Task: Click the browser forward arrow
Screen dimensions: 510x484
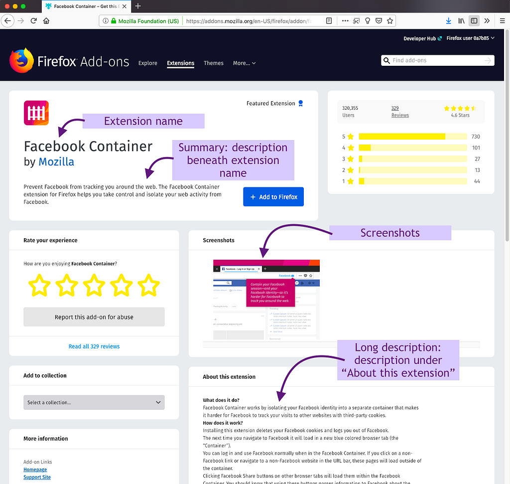Action: click(20, 21)
